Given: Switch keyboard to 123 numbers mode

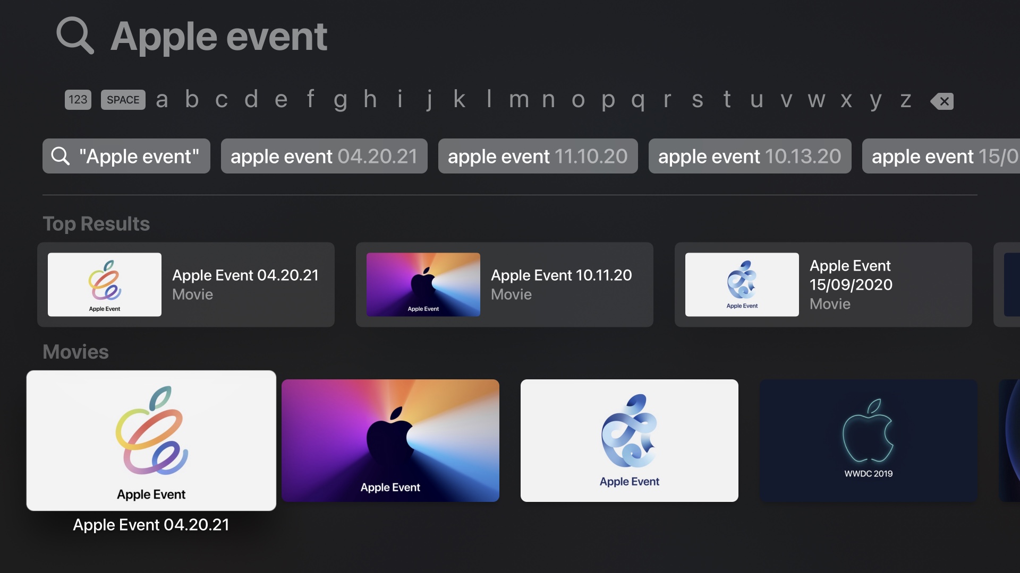Looking at the screenshot, I should 78,100.
